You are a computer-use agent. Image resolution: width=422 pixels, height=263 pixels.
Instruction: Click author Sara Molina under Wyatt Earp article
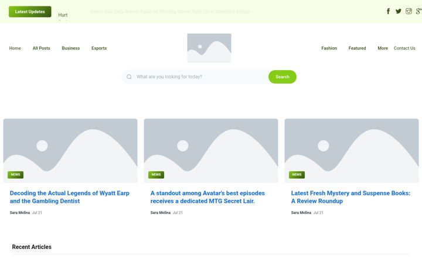pos(20,213)
